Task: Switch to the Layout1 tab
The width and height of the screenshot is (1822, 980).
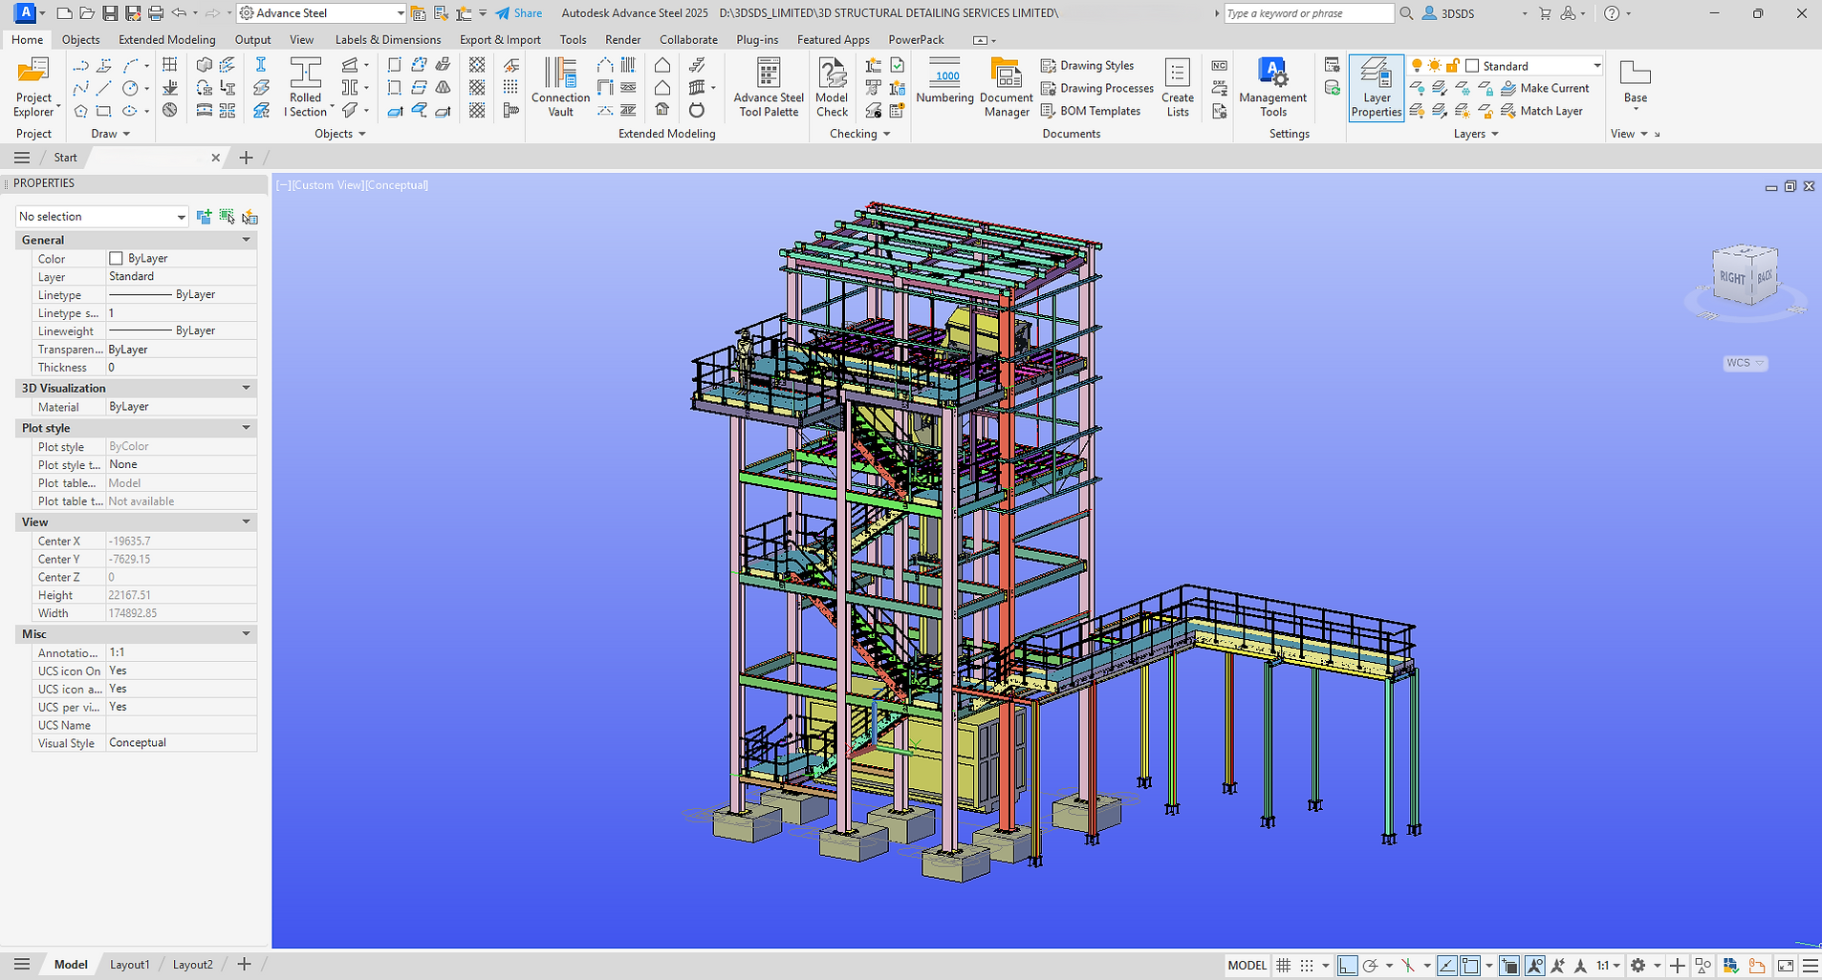Action: tap(130, 965)
